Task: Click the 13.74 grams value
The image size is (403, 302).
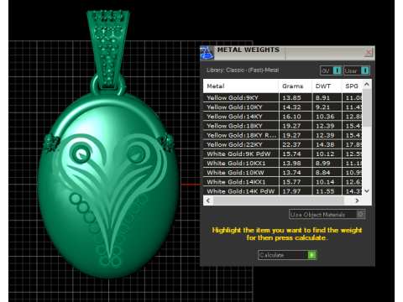Action: tap(291, 173)
